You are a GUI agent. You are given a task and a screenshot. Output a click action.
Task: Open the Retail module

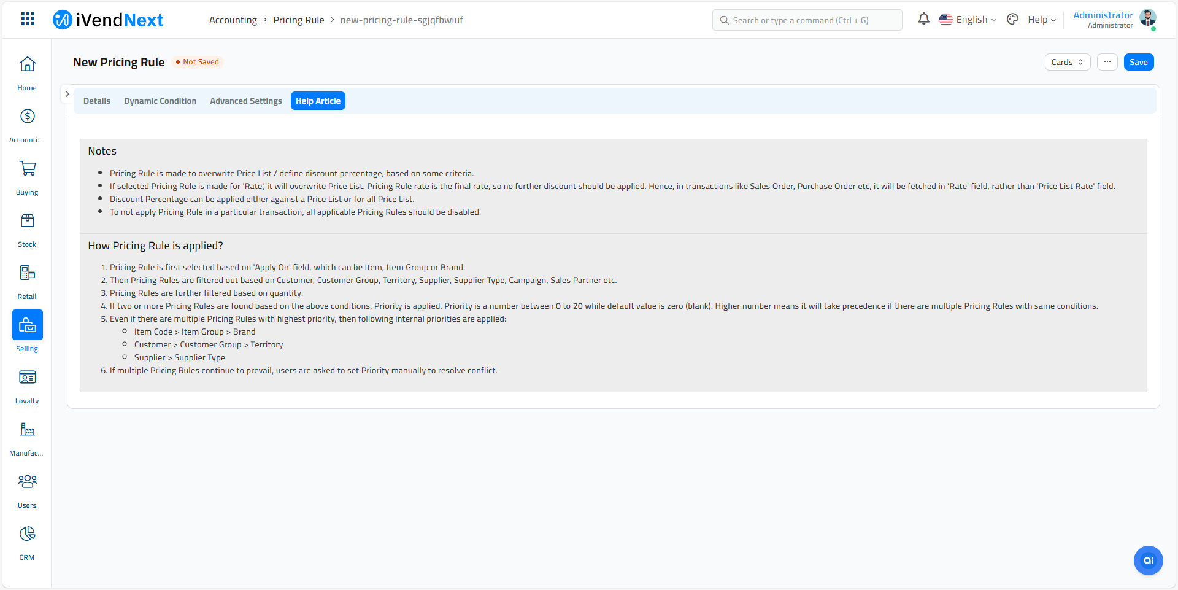pos(27,278)
